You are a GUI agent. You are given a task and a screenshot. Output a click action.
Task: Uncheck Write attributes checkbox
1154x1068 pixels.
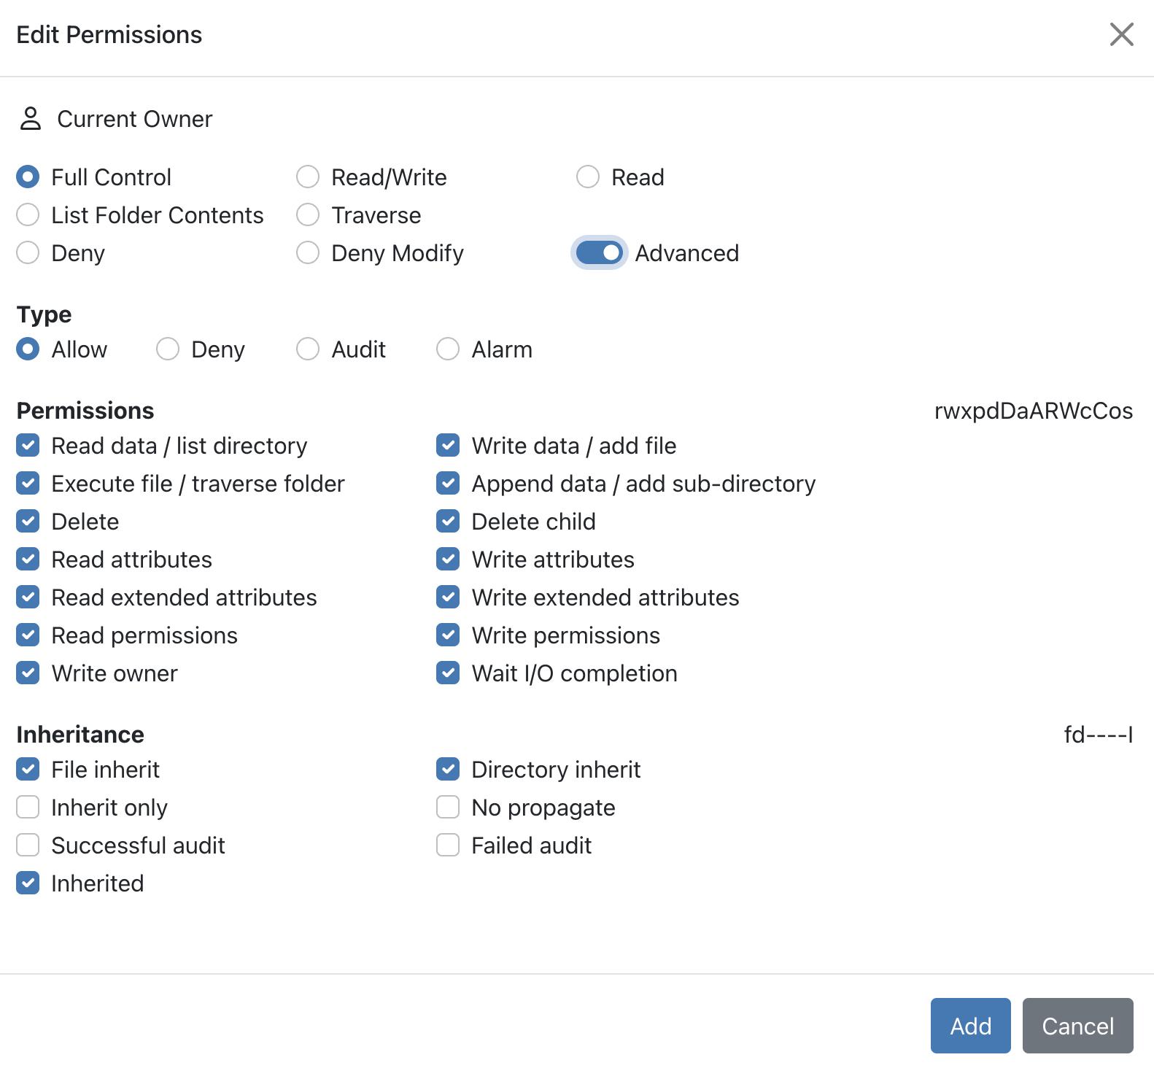[x=448, y=559]
